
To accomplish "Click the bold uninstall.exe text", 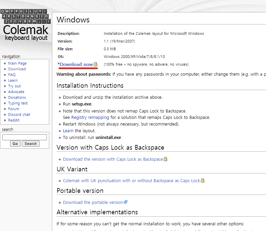I will (108, 138).
